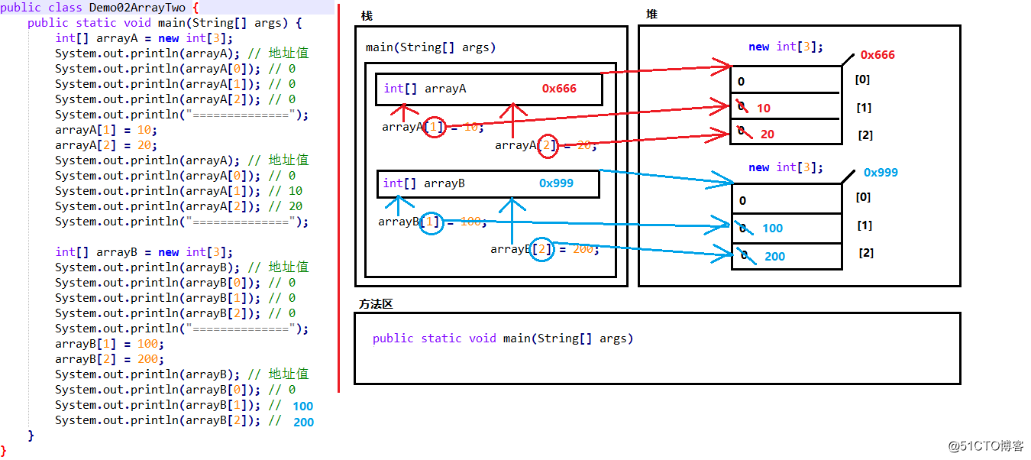Screen dimensions: 1031x460
Task: Select the blue 0x999 heap address label
Action: [880, 173]
